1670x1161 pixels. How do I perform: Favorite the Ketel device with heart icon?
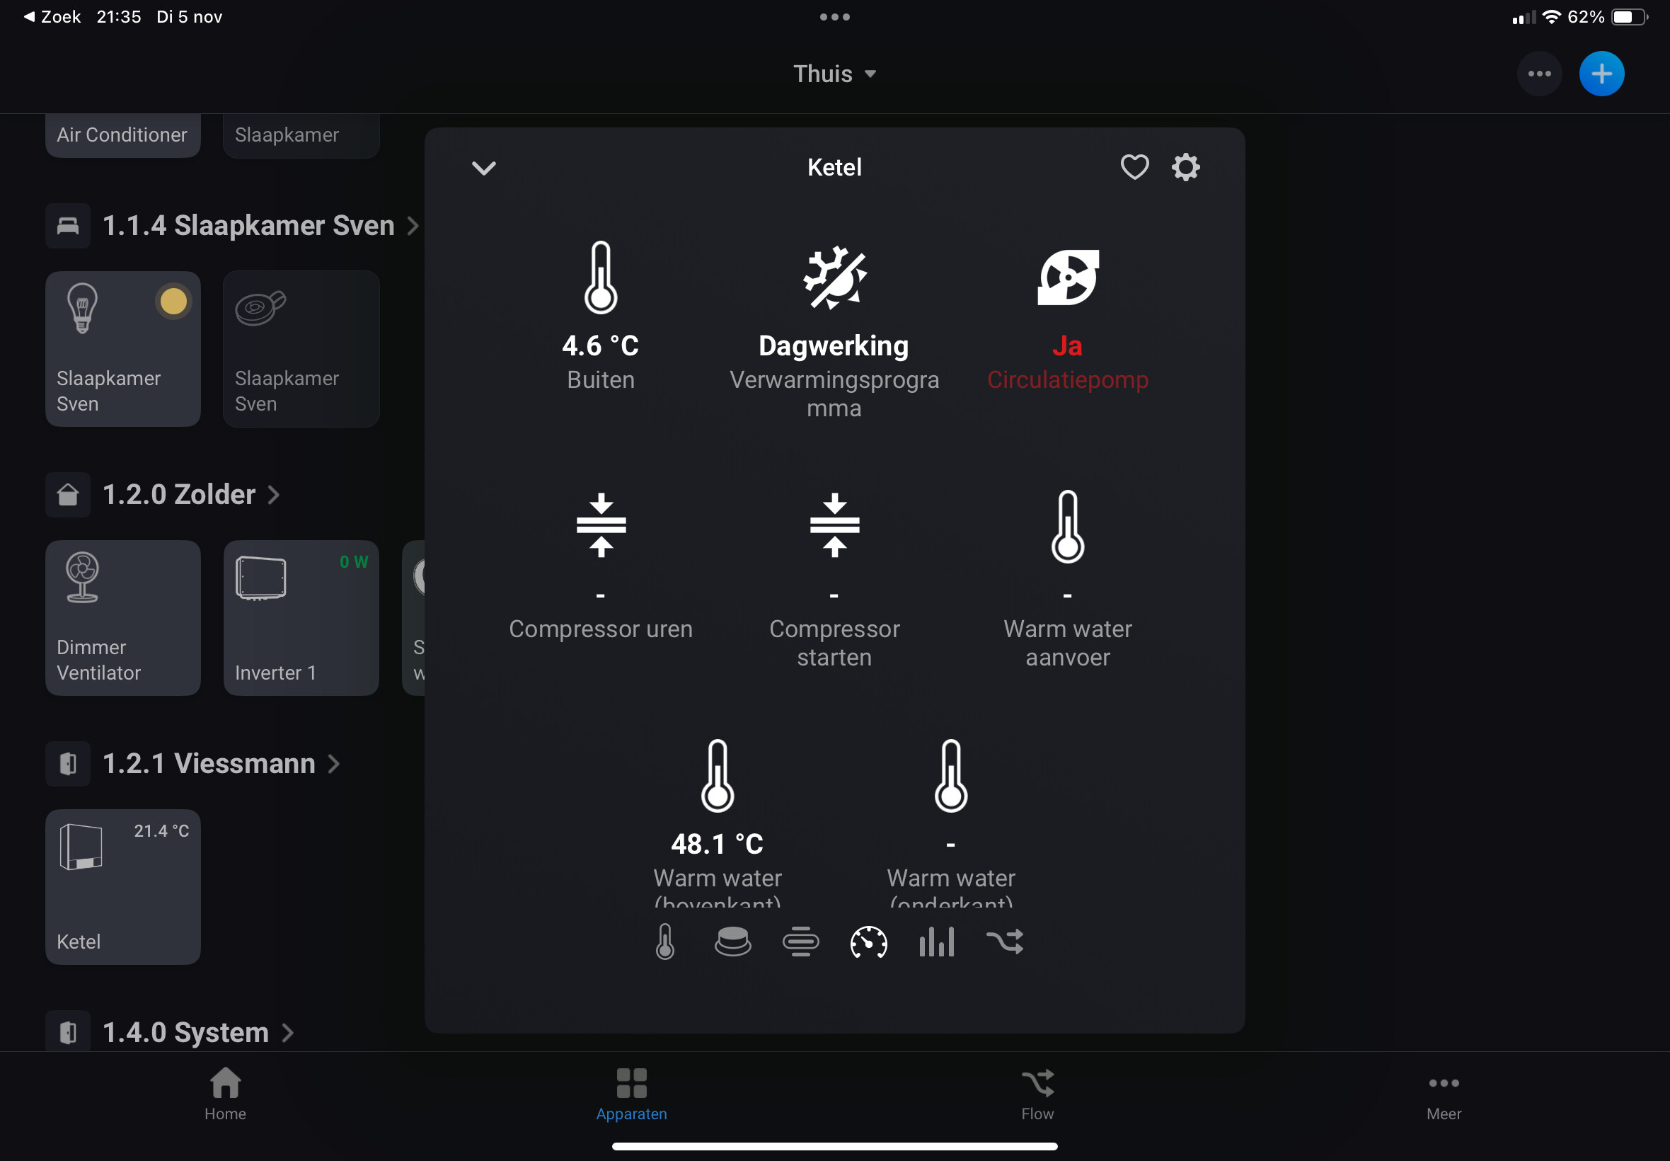1134,167
